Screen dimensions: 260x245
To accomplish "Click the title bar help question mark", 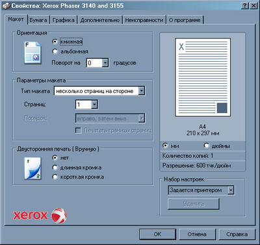I will pyautogui.click(x=245, y=6).
